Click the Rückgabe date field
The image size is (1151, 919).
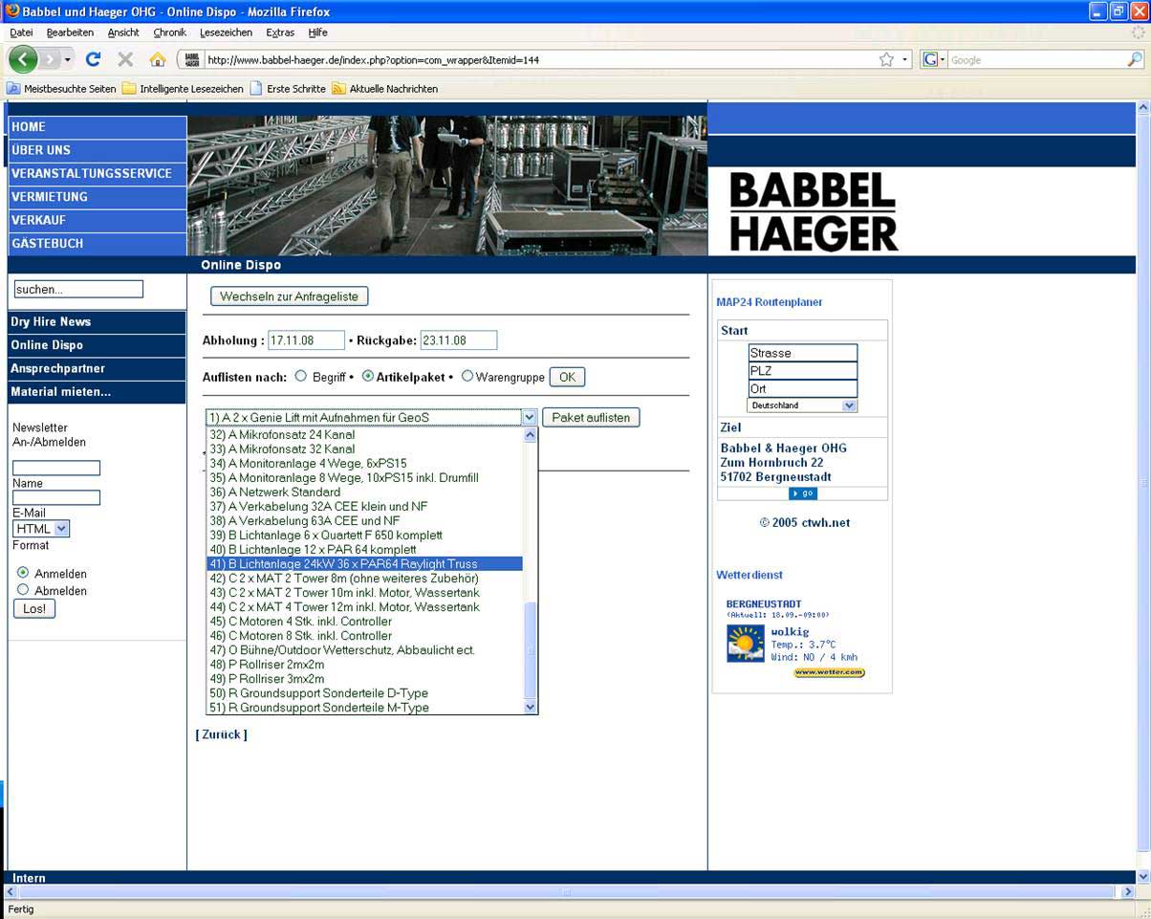pyautogui.click(x=459, y=339)
